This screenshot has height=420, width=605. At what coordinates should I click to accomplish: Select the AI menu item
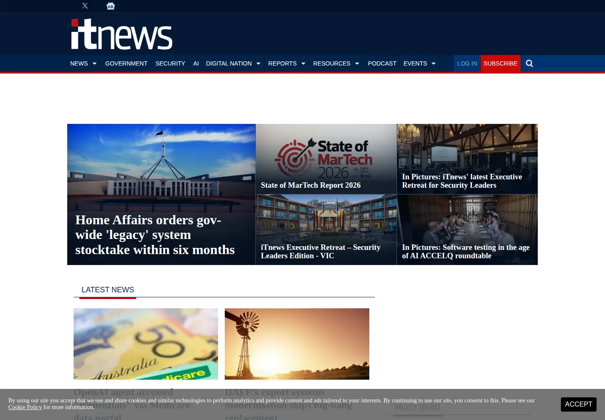196,63
